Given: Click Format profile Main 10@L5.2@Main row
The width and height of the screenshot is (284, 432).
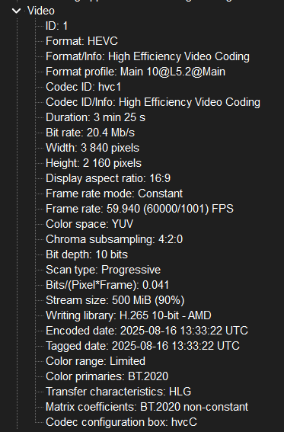Looking at the screenshot, I should pos(136,72).
